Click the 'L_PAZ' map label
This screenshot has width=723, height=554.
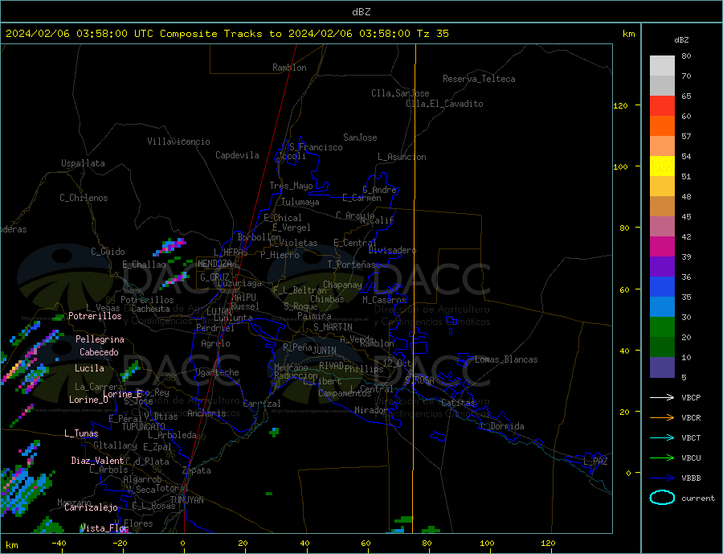pyautogui.click(x=595, y=462)
